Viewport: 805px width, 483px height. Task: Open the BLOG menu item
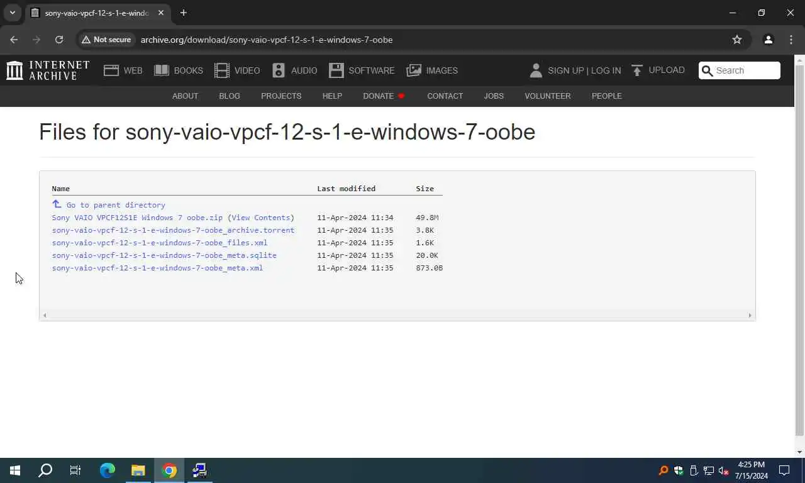pyautogui.click(x=230, y=96)
